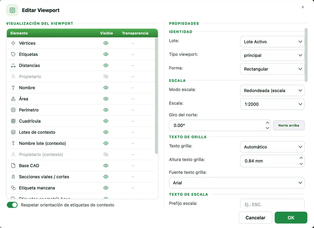This screenshot has height=228, width=314.
Task: Hide Vértices with its eye icon
Action: pyautogui.click(x=106, y=43)
